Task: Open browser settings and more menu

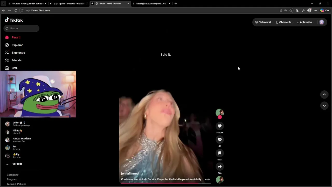Action: (315, 10)
